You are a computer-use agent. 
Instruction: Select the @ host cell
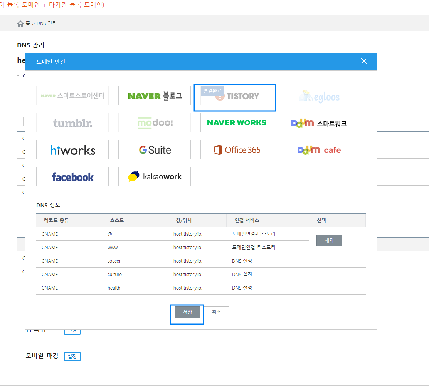coord(110,234)
